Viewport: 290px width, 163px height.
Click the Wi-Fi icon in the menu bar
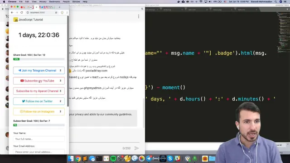tap(201, 2)
